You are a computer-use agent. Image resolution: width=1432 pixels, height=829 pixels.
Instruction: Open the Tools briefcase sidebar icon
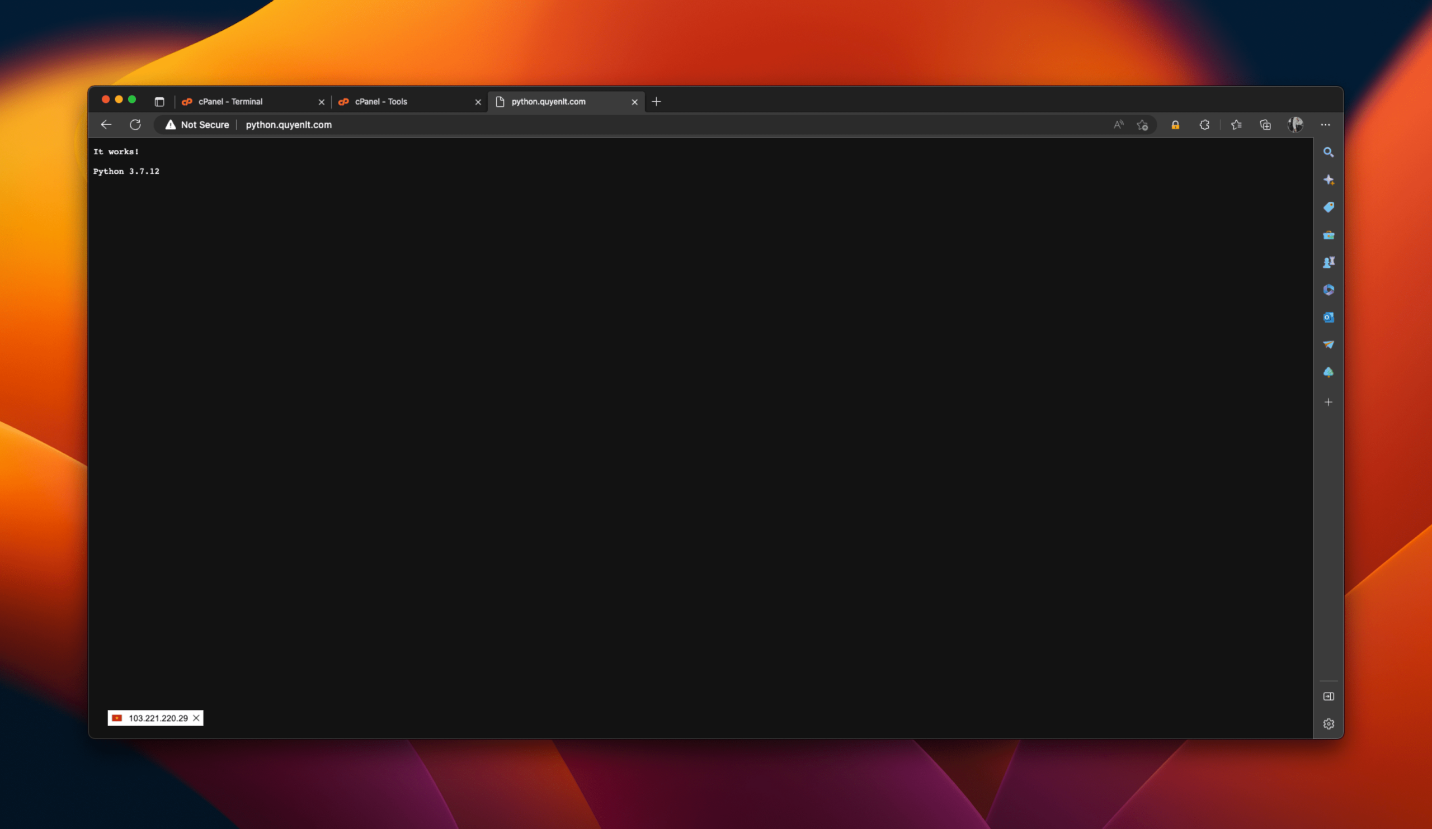click(x=1329, y=235)
